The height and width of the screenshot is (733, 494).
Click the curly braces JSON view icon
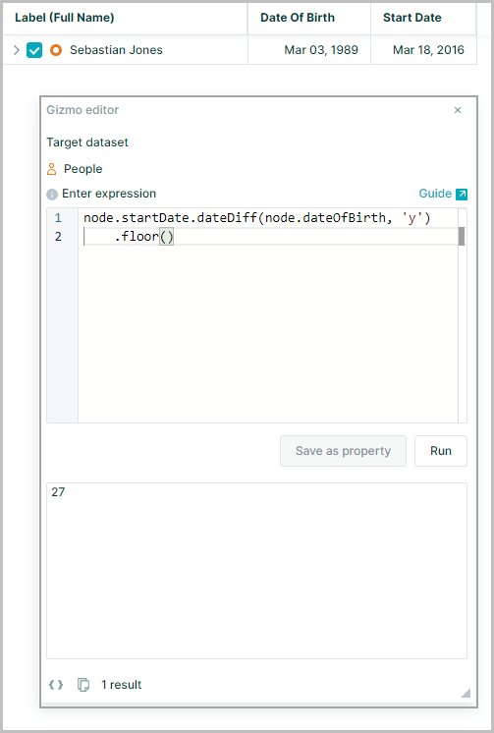point(56,685)
